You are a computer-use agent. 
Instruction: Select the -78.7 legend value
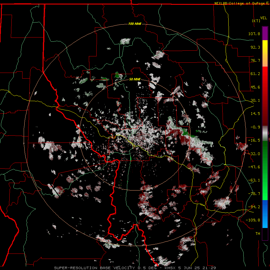click(254, 194)
